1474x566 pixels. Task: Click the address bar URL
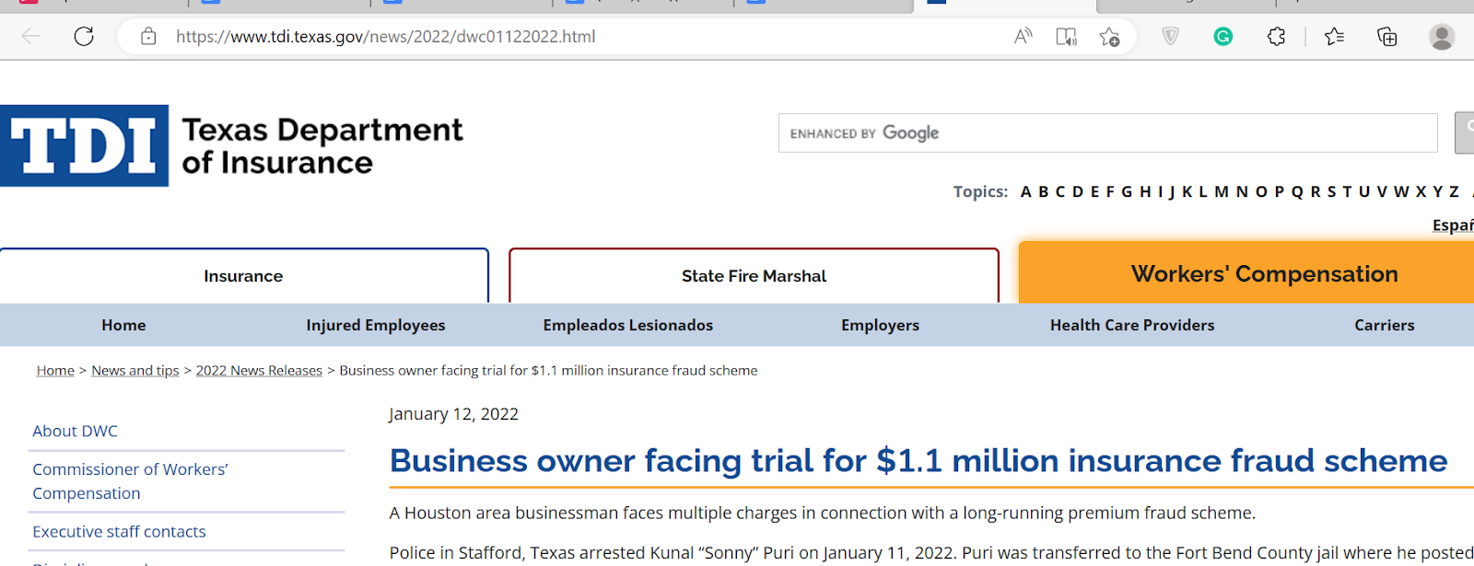click(x=385, y=37)
